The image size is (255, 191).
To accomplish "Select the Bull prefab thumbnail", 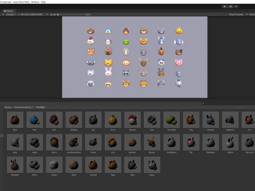I will click(x=54, y=120).
